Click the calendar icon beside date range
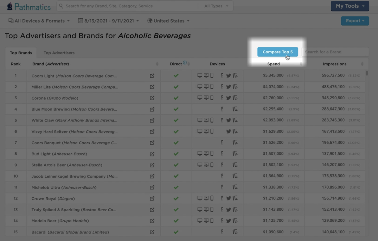Image resolution: width=378 pixels, height=241 pixels. (x=80, y=21)
